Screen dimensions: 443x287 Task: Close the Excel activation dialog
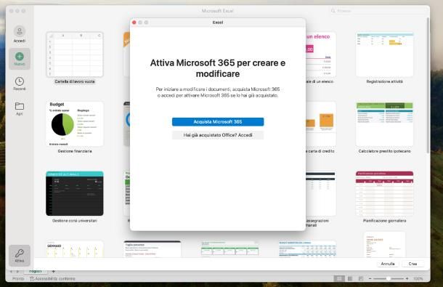[x=134, y=23]
